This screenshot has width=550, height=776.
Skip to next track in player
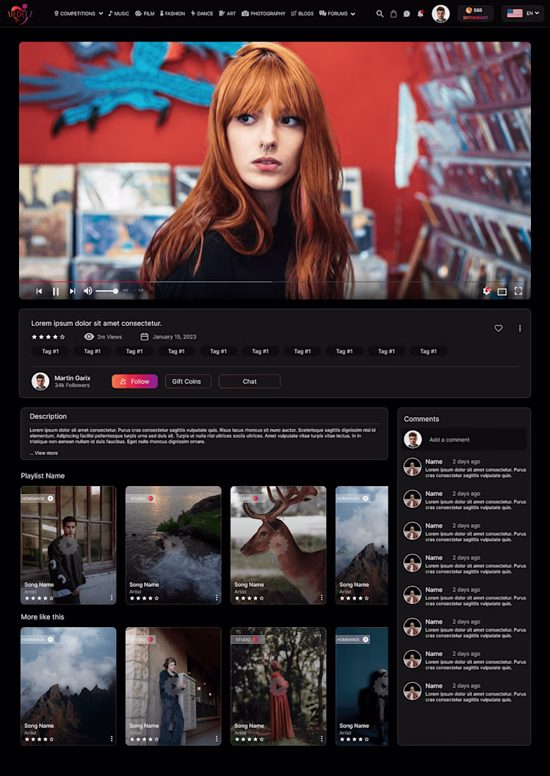tap(72, 291)
